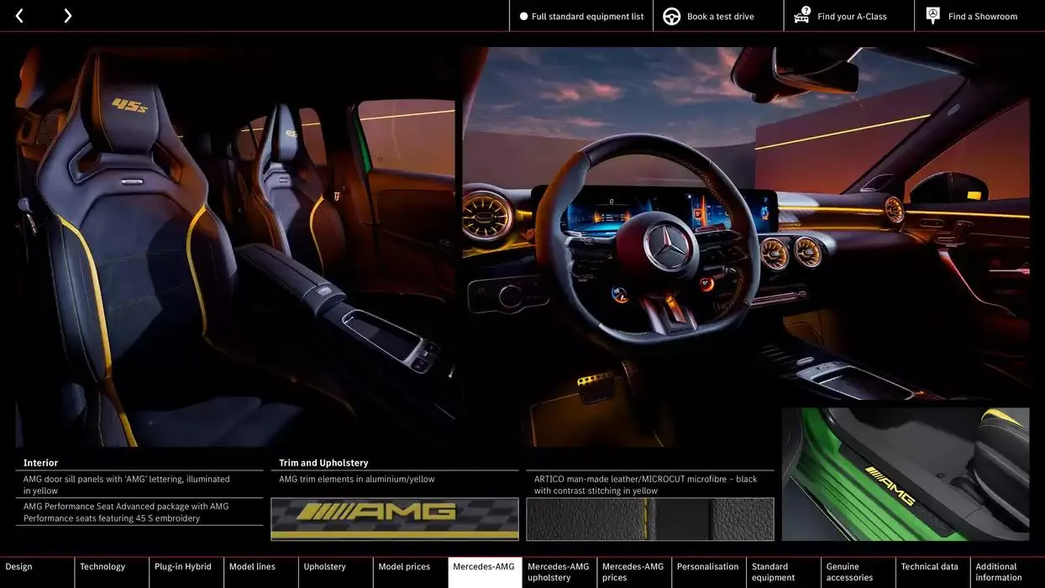Viewport: 1045px width, 588px height.
Task: Select the AMG aluminium/yellow trim swatch
Action: 394,519
